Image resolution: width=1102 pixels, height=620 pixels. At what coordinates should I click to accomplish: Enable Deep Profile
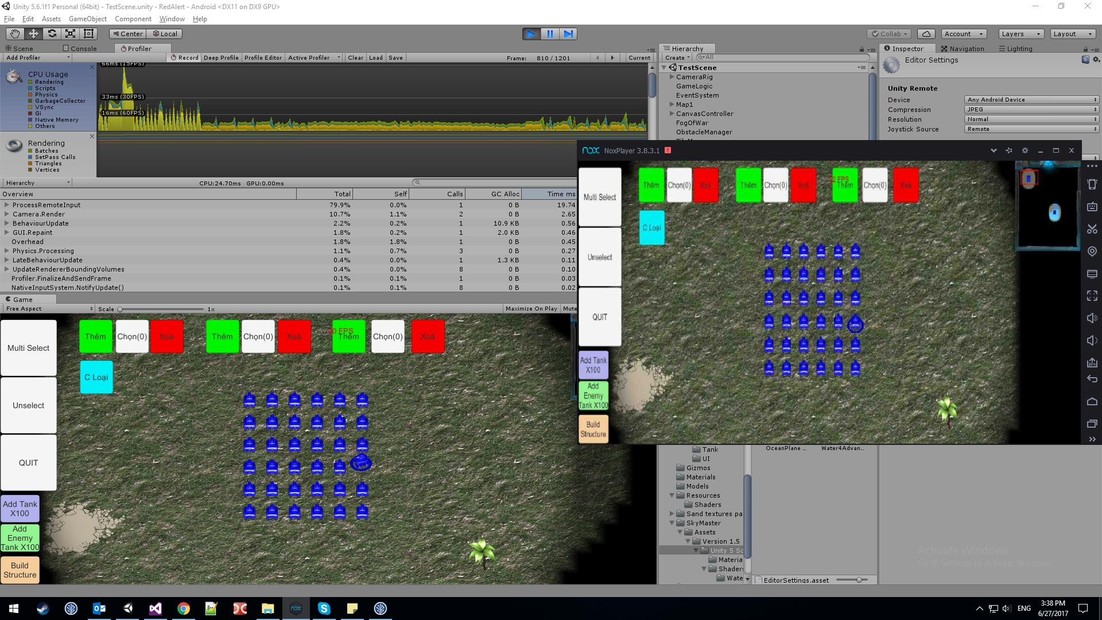(221, 58)
